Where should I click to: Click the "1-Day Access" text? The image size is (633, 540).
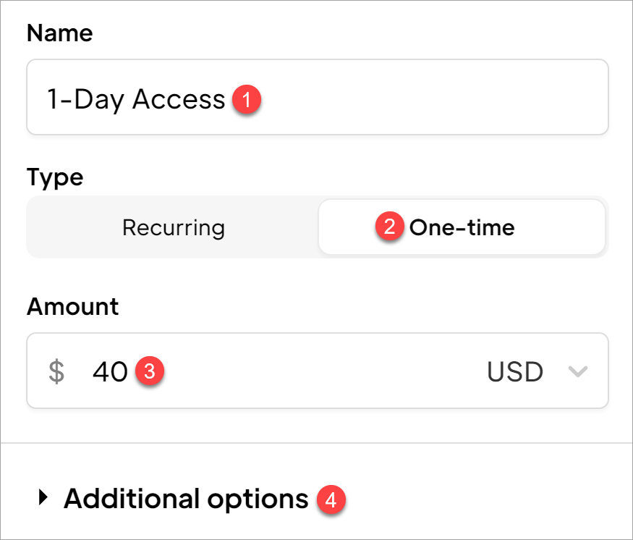tap(136, 99)
